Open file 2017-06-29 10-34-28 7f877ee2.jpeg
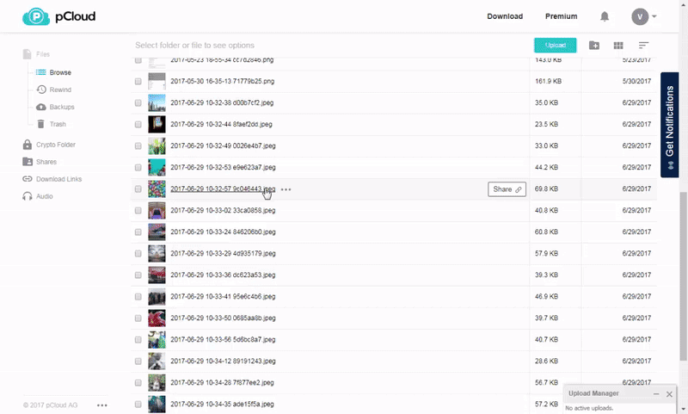This screenshot has height=414, width=688. (222, 382)
